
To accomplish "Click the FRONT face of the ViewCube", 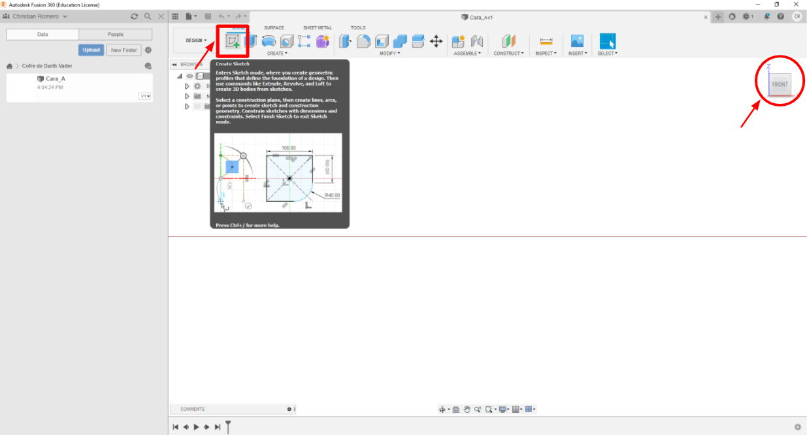I will point(780,84).
